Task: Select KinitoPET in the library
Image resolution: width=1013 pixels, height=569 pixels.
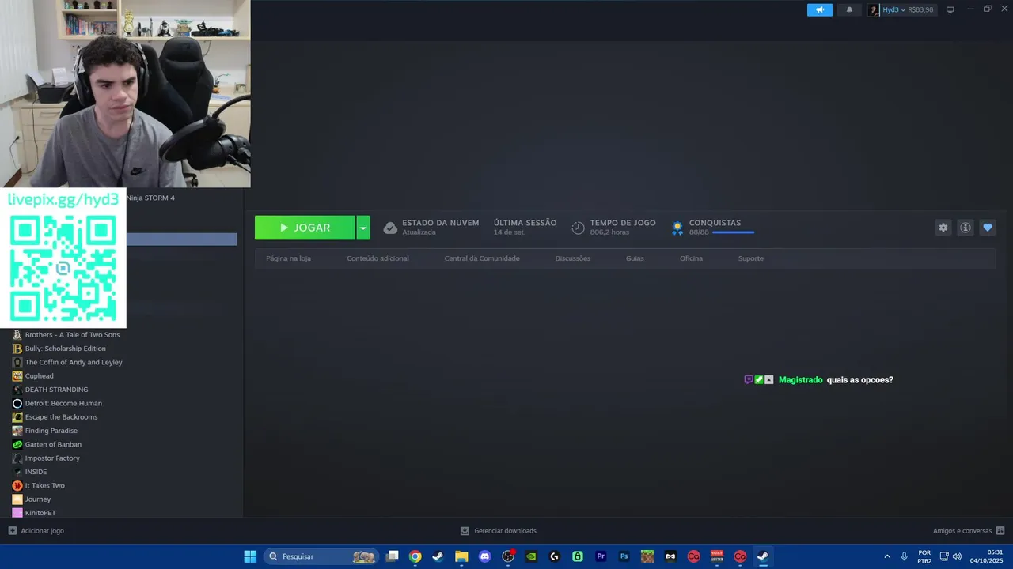Action: pos(40,513)
